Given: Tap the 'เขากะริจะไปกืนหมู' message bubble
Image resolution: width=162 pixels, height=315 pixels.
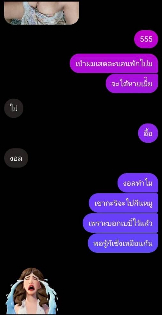Looking at the screenshot, I should pyautogui.click(x=124, y=203).
